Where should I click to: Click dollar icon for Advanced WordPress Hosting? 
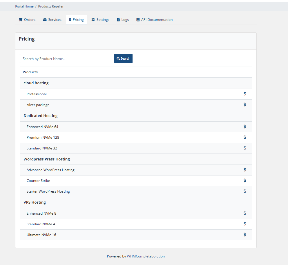pyautogui.click(x=245, y=170)
